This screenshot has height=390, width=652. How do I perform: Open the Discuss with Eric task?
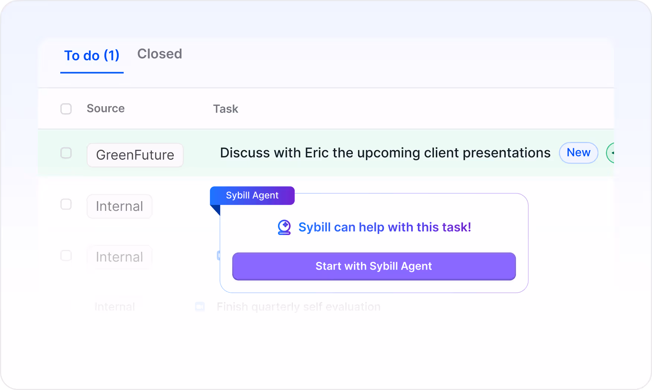[x=385, y=153]
